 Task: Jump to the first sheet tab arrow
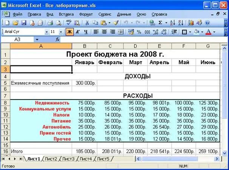(3, 159)
